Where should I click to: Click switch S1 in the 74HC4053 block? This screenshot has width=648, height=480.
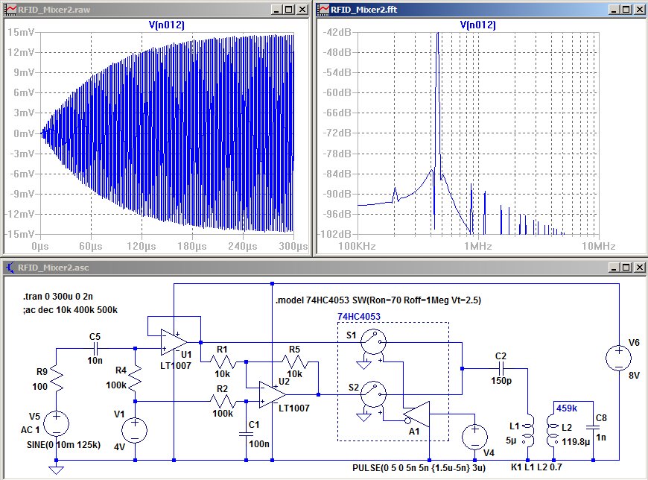point(373,342)
